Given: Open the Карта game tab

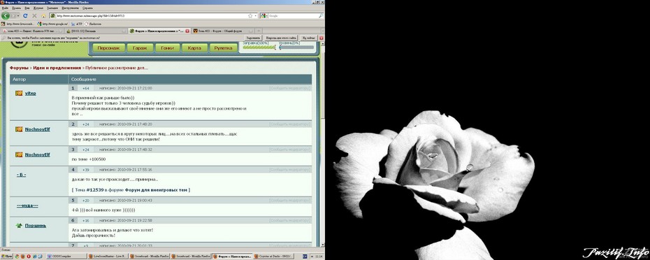Looking at the screenshot, I should pyautogui.click(x=194, y=48).
